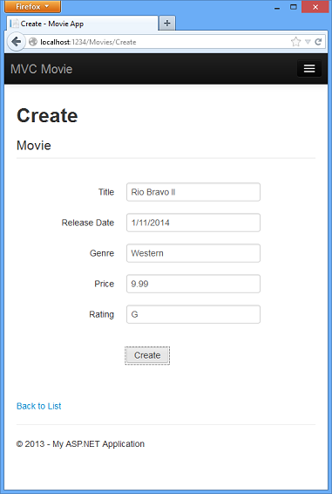Focus the Title input field
Viewport: 332px width, 494px height.
[193, 192]
